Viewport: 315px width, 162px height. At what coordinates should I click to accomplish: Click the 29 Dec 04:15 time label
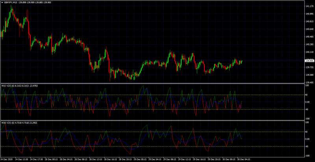(155, 159)
